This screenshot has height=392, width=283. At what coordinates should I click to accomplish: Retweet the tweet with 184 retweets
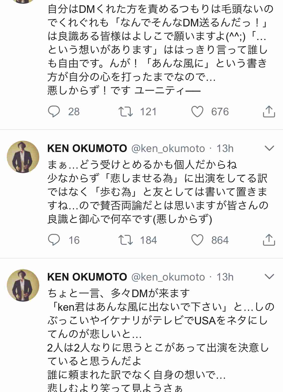pos(126,240)
